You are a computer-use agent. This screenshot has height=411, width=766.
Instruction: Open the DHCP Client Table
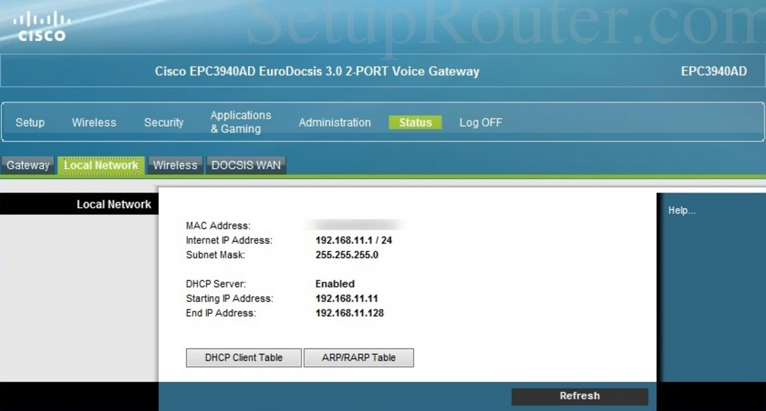pyautogui.click(x=242, y=357)
